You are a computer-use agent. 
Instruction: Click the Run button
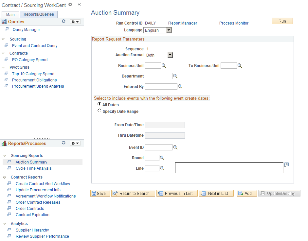[282, 21]
